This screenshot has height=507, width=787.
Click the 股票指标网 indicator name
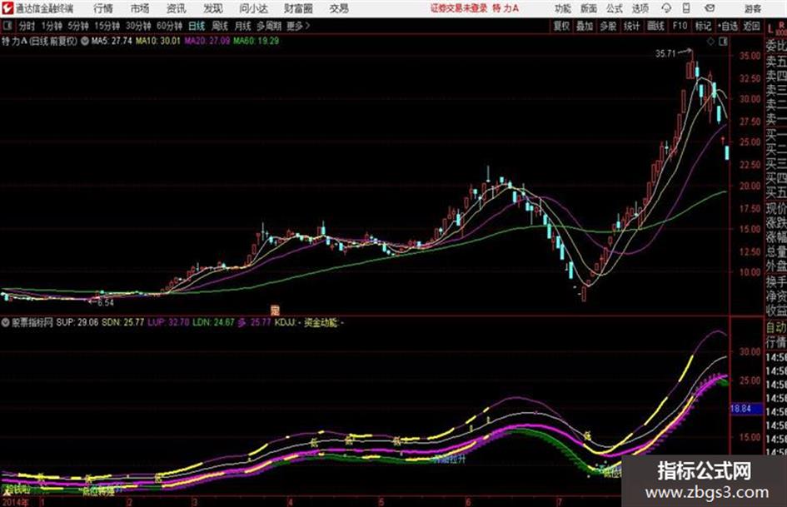(x=32, y=322)
